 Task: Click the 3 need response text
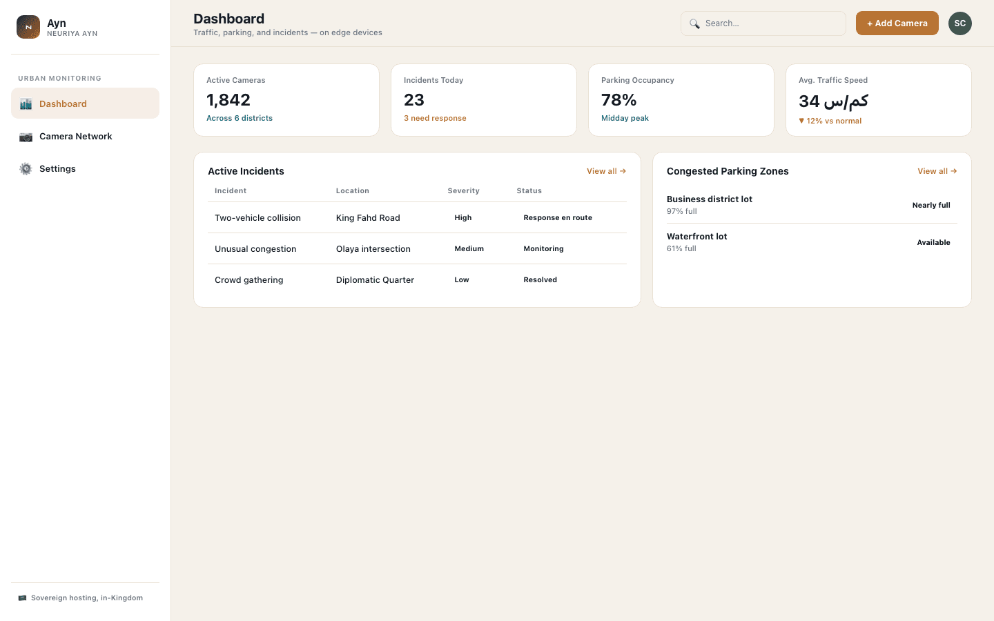point(435,119)
